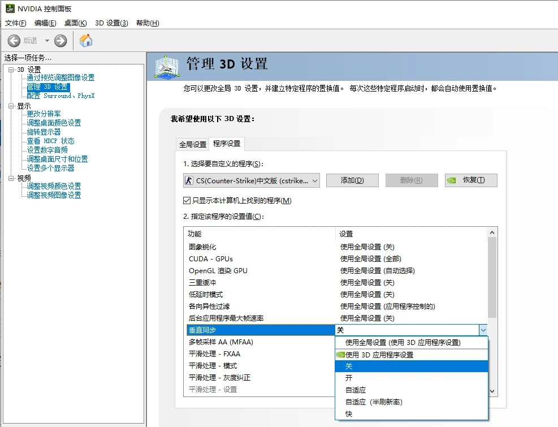This screenshot has width=558, height=427.
Task: Open 调整桌面尺寸和位置 task
Action: tap(57, 159)
